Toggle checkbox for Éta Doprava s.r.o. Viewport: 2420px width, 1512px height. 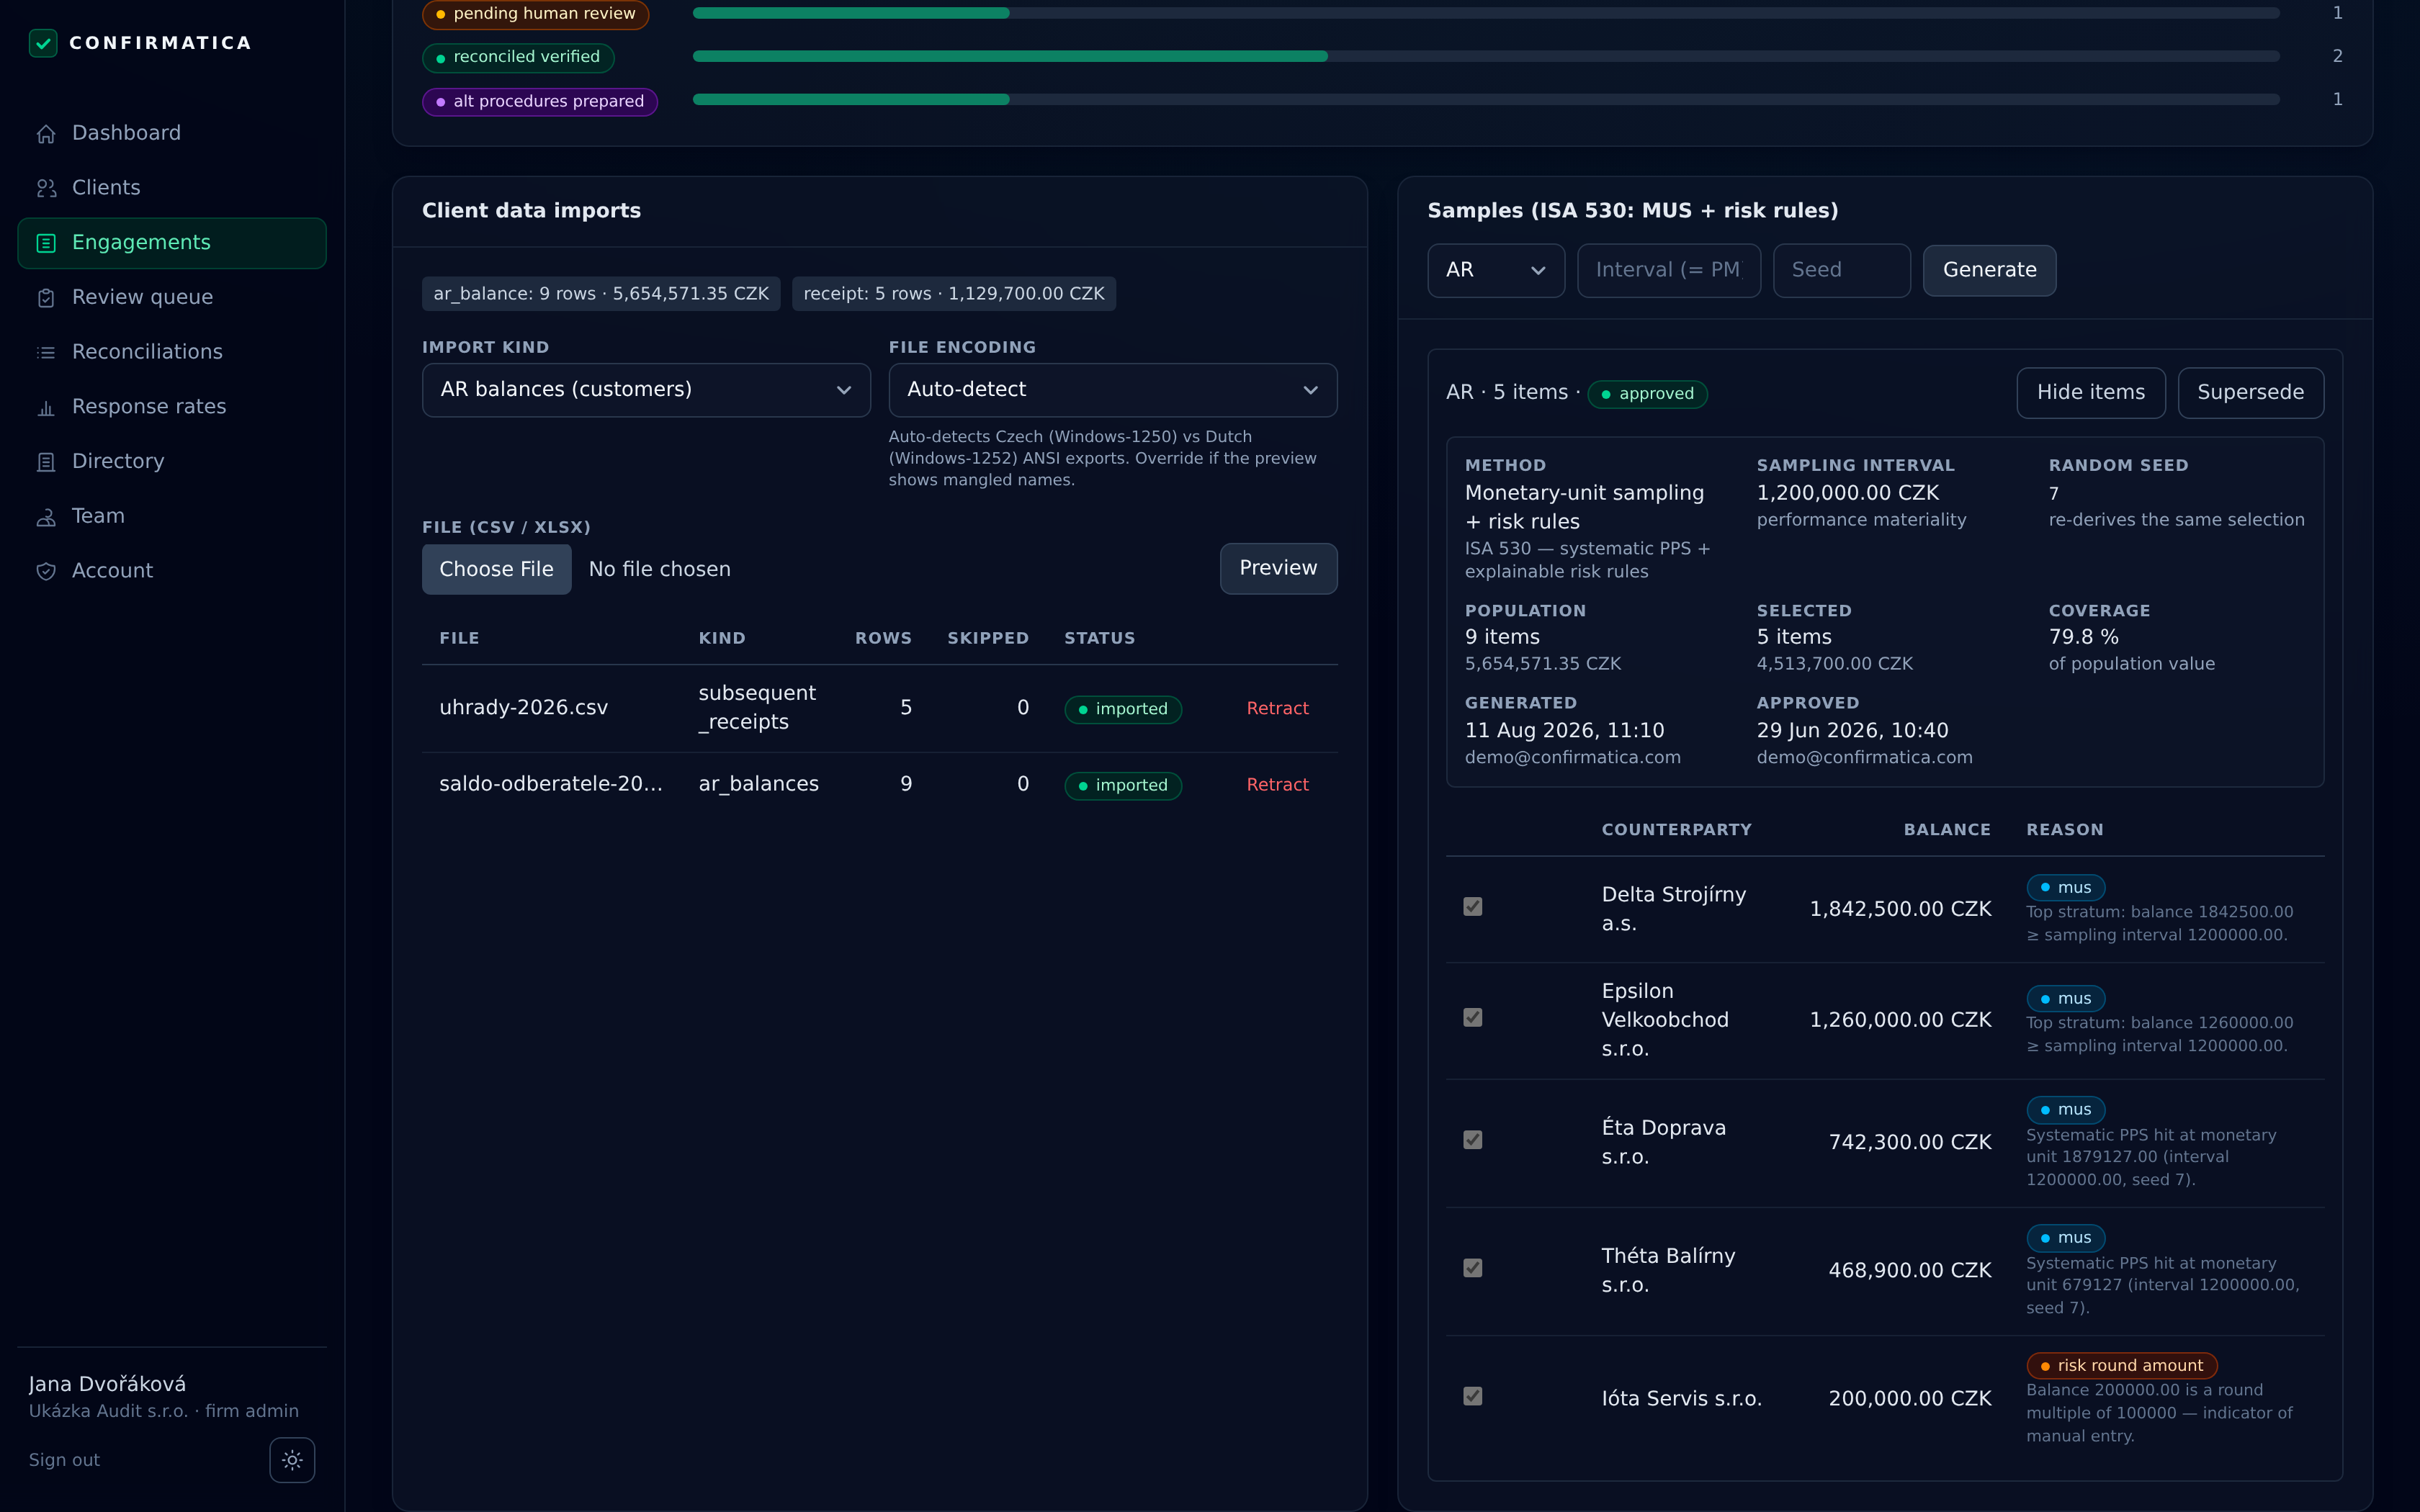[1473, 1140]
